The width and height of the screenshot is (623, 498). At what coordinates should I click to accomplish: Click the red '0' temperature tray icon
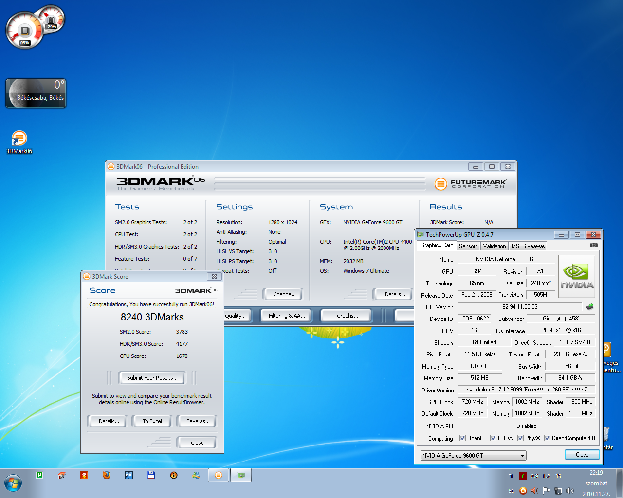(523, 476)
